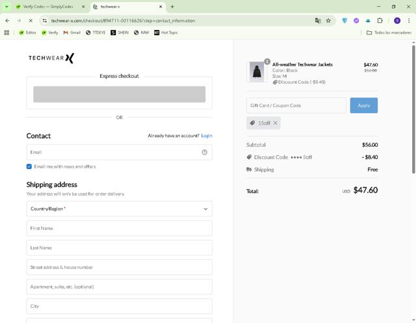416x323 pixels.
Task: Open the tab search dropdown arrow
Action: tap(6, 6)
